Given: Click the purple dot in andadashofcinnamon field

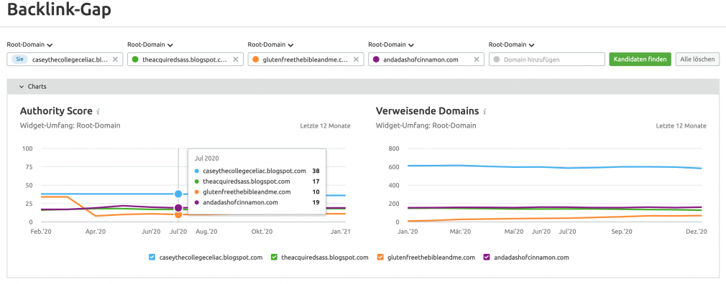Looking at the screenshot, I should [x=376, y=60].
